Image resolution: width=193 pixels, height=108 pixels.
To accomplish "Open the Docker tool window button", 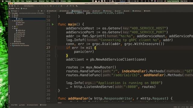I will click(x=22, y=105).
